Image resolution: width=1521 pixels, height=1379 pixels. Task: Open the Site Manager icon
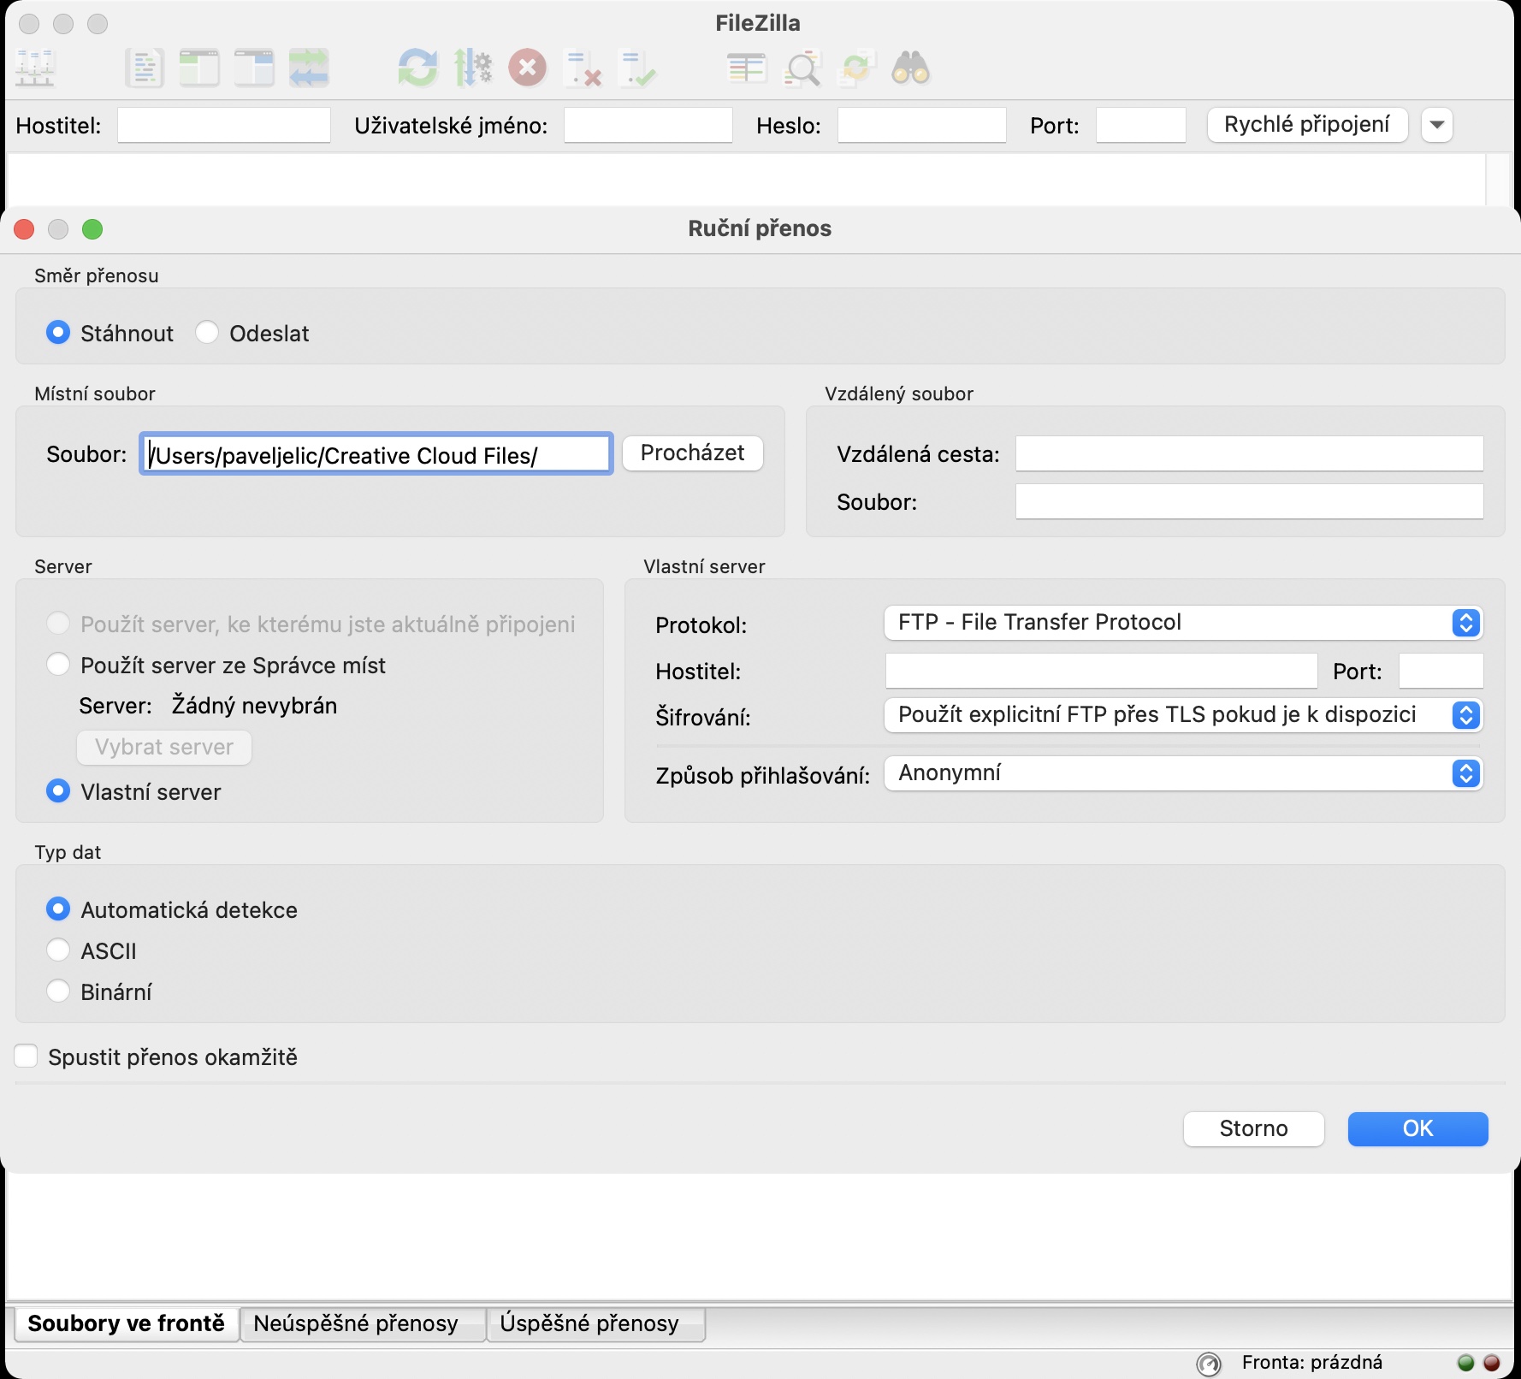[x=36, y=68]
